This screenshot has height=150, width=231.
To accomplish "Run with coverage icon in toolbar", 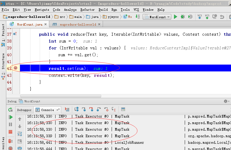I will click(190, 17).
